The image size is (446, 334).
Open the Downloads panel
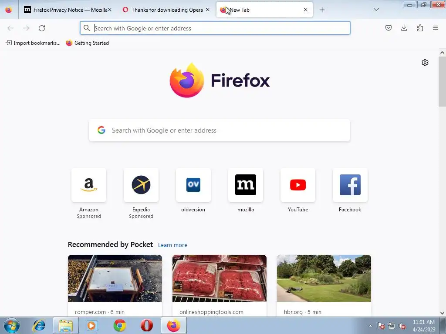tap(404, 28)
